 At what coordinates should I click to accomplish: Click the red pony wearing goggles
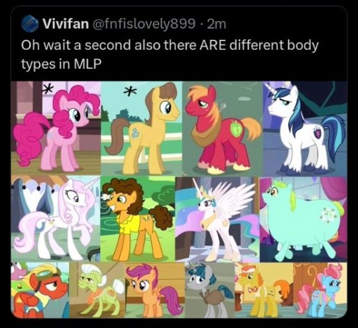pyautogui.click(x=40, y=290)
